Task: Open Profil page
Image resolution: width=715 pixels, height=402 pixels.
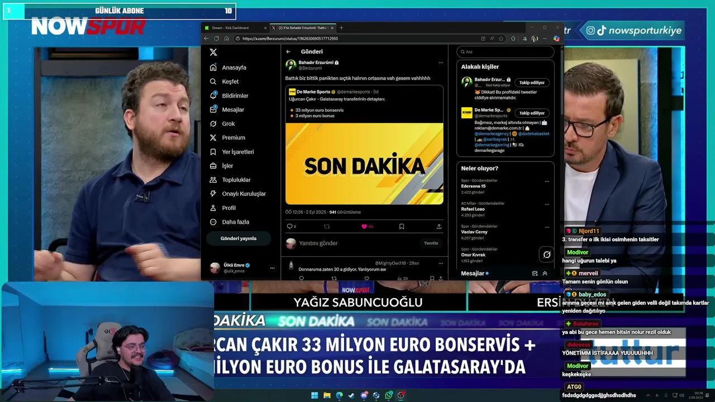Action: tap(222, 208)
